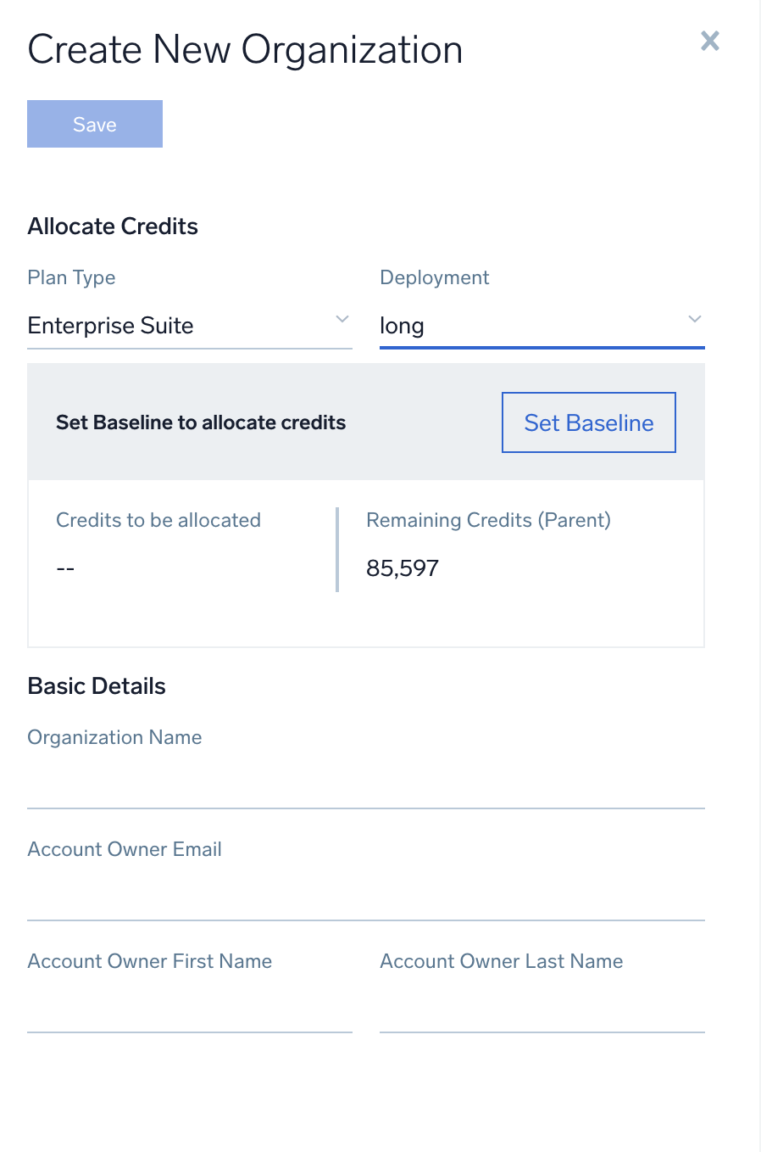This screenshot has height=1152, width=761.
Task: Click the Set Baseline to allocate credits label
Action: pyautogui.click(x=201, y=422)
